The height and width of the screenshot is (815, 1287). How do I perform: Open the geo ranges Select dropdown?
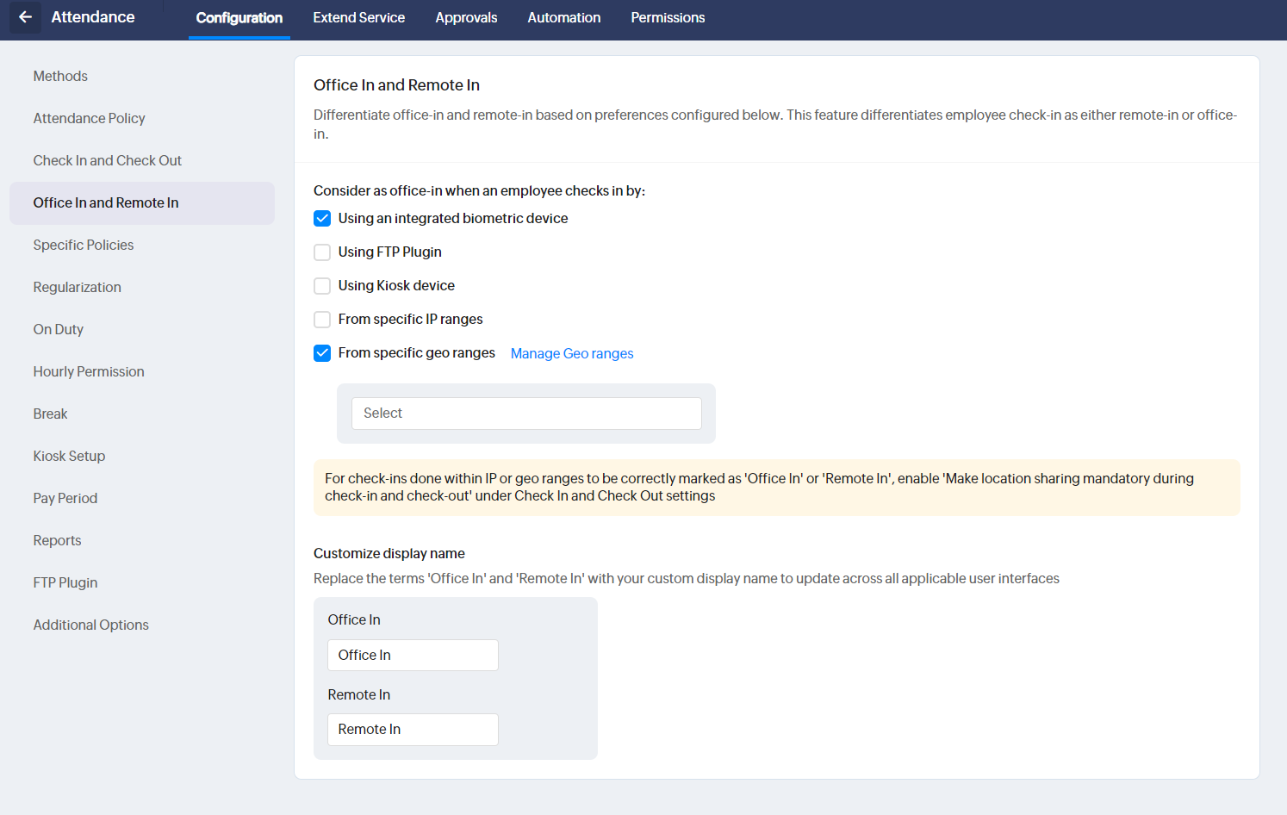526,414
